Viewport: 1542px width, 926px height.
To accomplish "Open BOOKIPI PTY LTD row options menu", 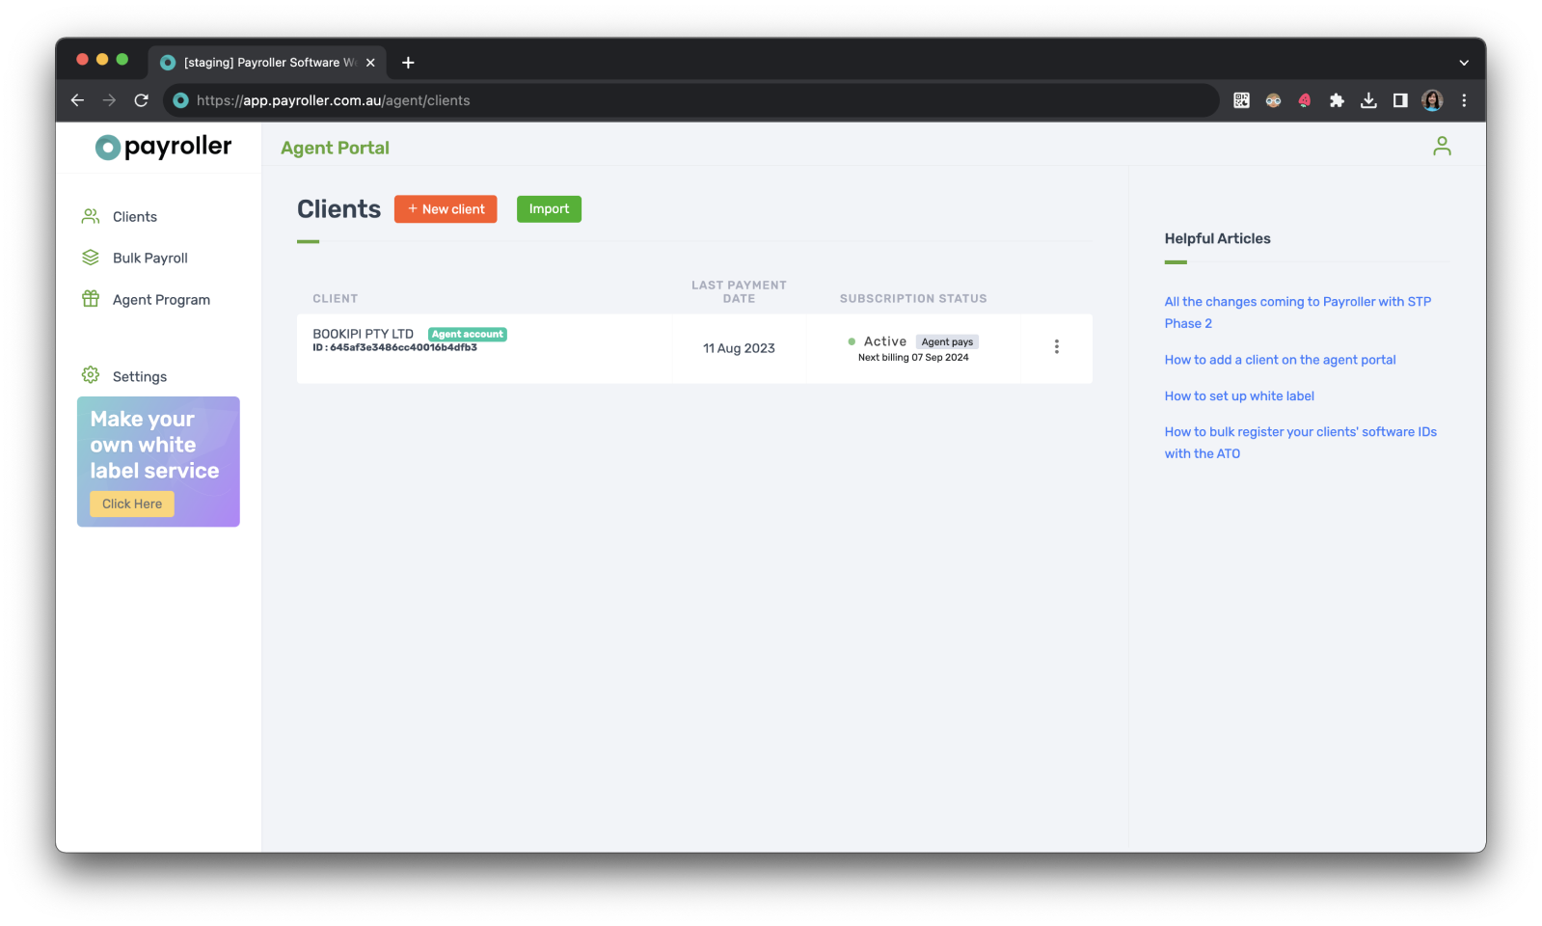I will [1056, 347].
